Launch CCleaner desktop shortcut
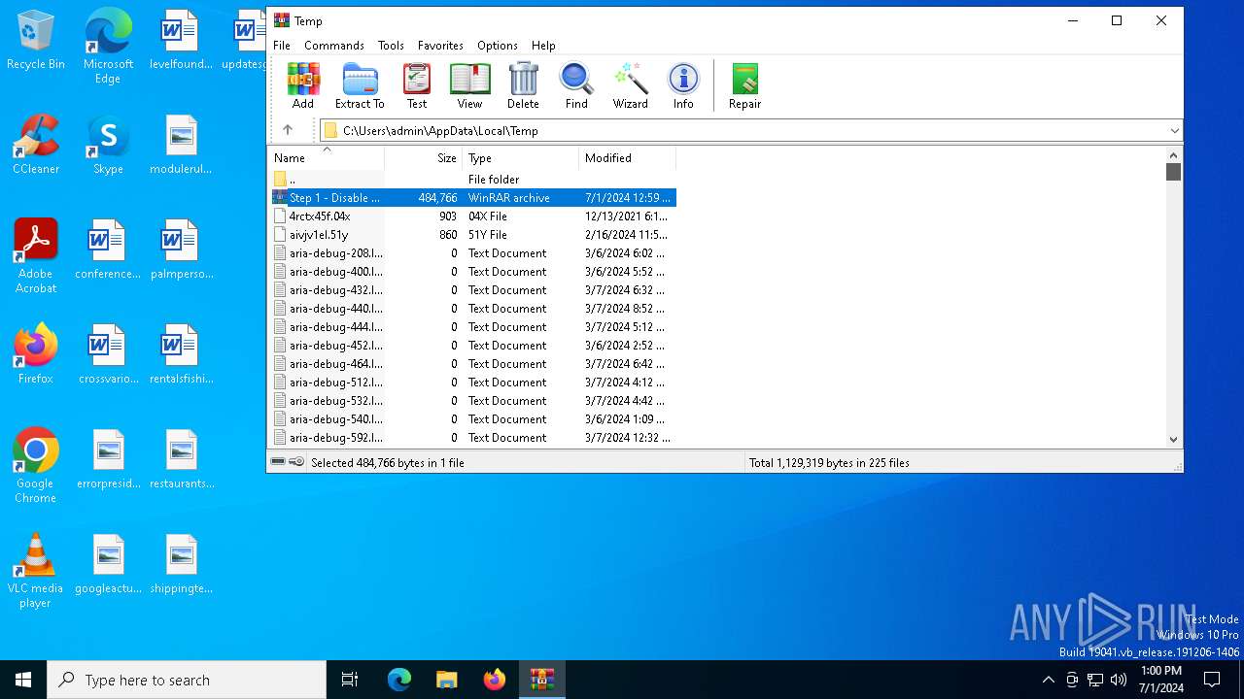The height and width of the screenshot is (699, 1244). (36, 145)
